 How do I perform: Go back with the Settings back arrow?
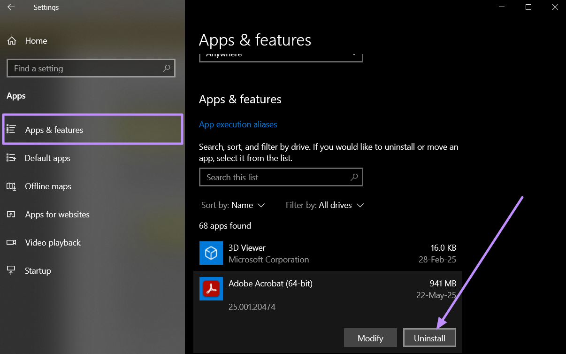coord(11,7)
